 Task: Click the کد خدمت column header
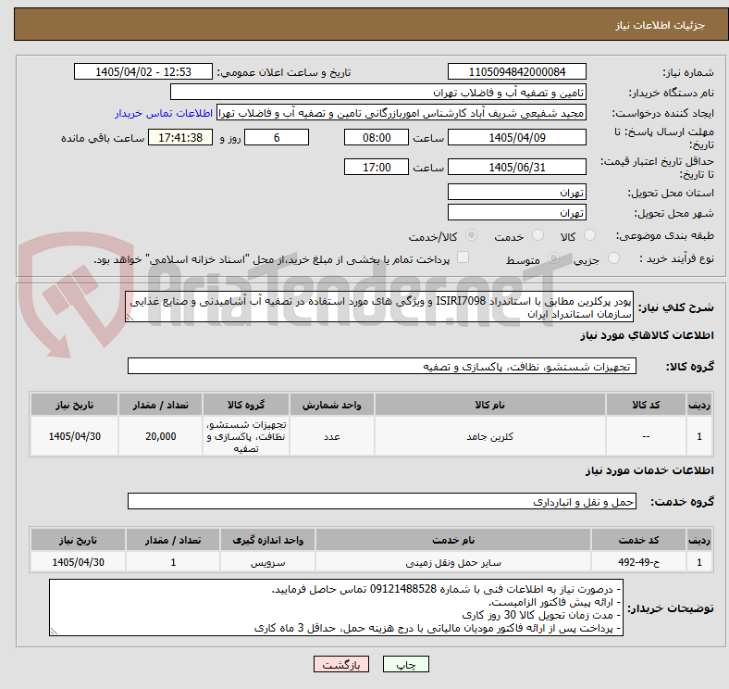639,540
